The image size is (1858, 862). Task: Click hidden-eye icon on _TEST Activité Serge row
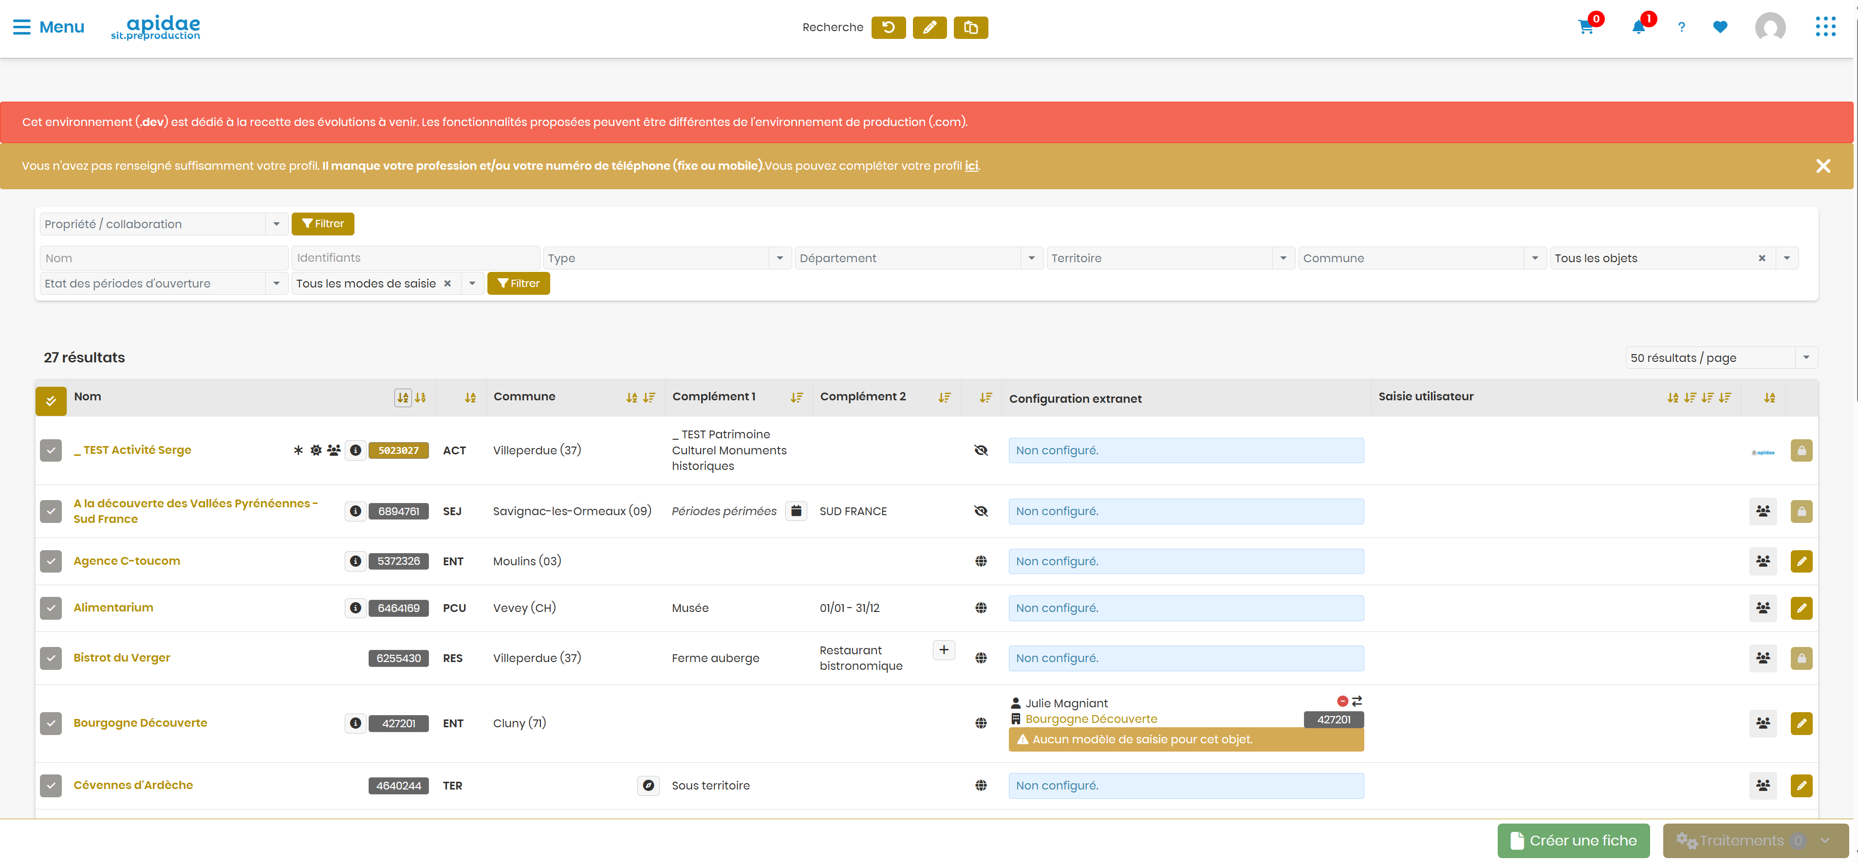coord(981,450)
